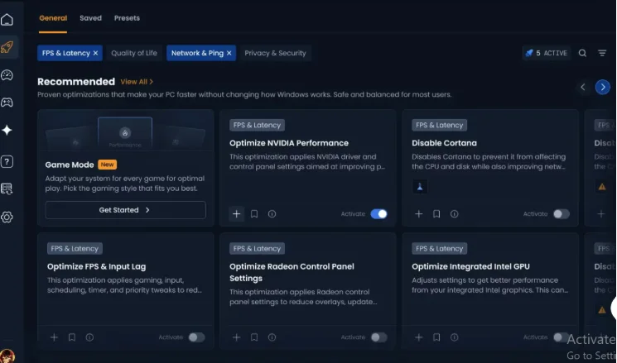Activate the Disable Cortana toggle
The height and width of the screenshot is (363, 617).
coord(562,213)
